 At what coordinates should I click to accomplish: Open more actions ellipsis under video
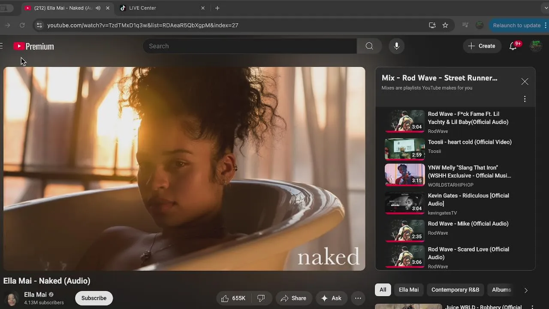[x=358, y=298]
